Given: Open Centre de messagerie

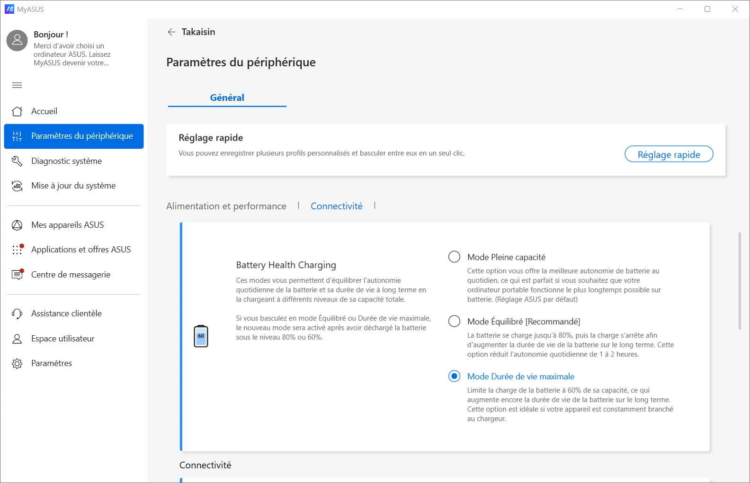Looking at the screenshot, I should [x=73, y=275].
